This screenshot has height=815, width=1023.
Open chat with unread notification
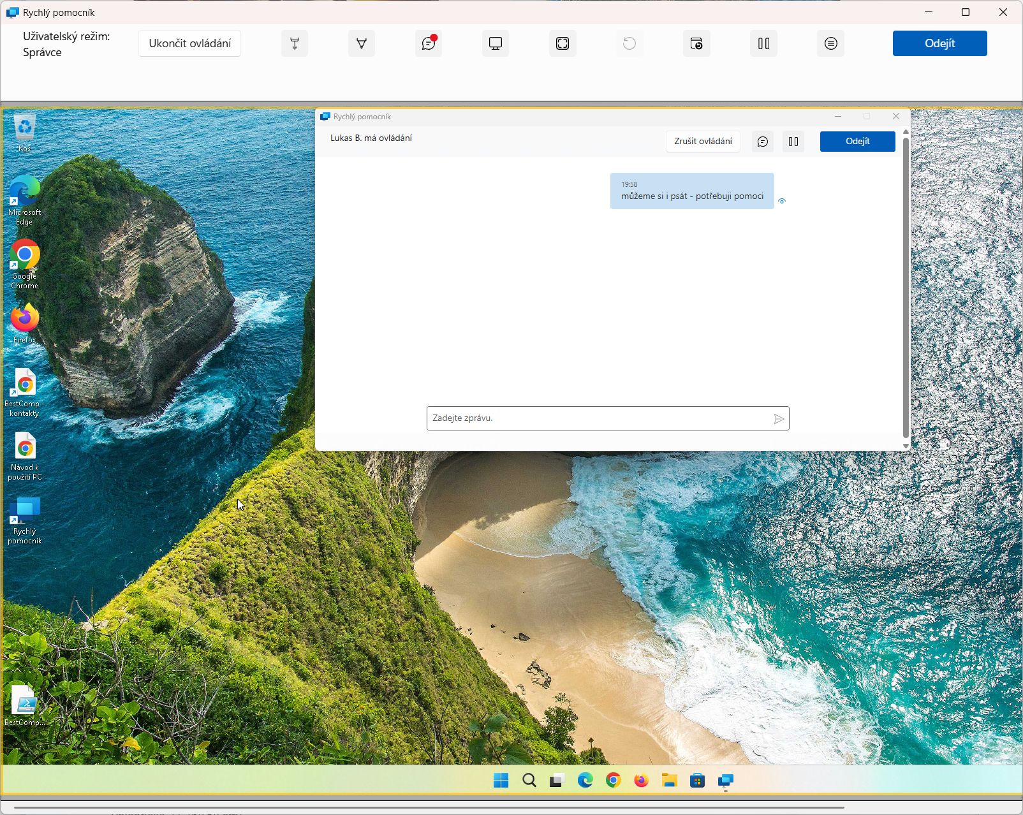(x=429, y=43)
